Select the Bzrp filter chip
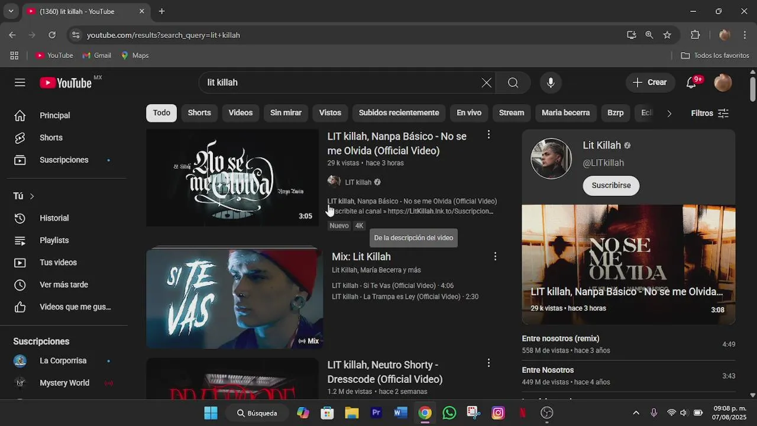Viewport: 757px width, 426px height. 615,113
